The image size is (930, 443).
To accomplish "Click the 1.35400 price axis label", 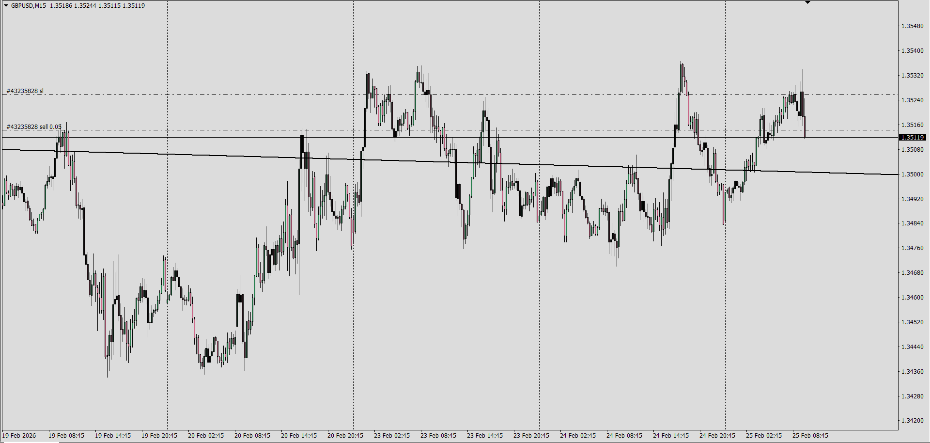I will (912, 51).
